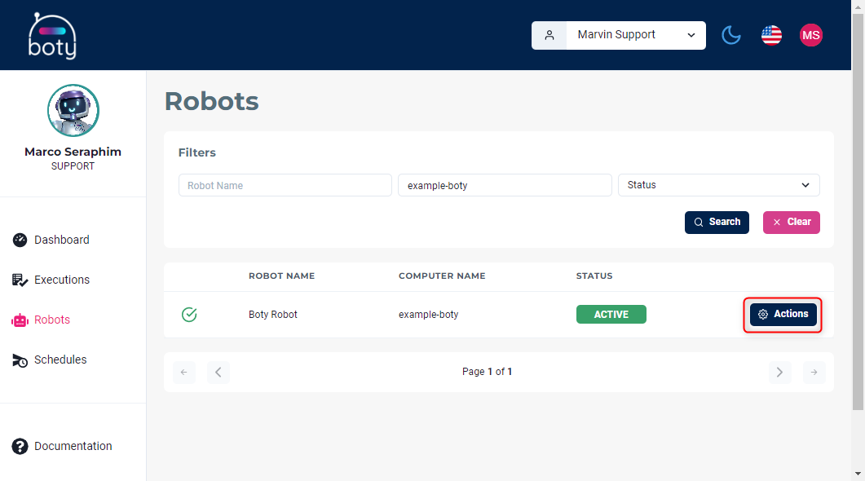865x481 pixels.
Task: Click the ACTIVE status badge
Action: (x=611, y=315)
